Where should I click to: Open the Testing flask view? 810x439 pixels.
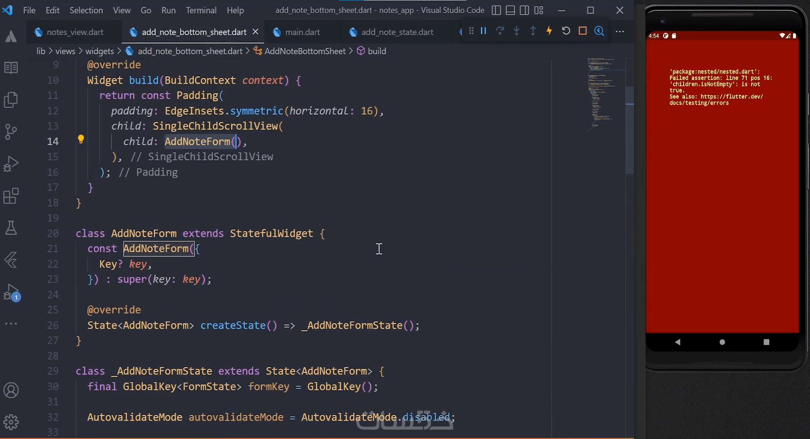click(x=11, y=228)
